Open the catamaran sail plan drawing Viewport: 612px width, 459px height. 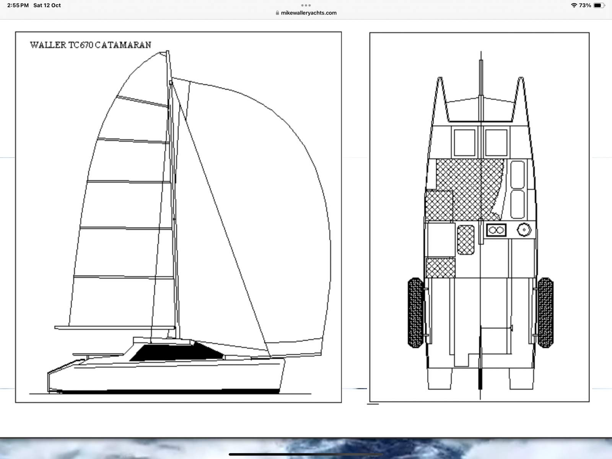178,217
